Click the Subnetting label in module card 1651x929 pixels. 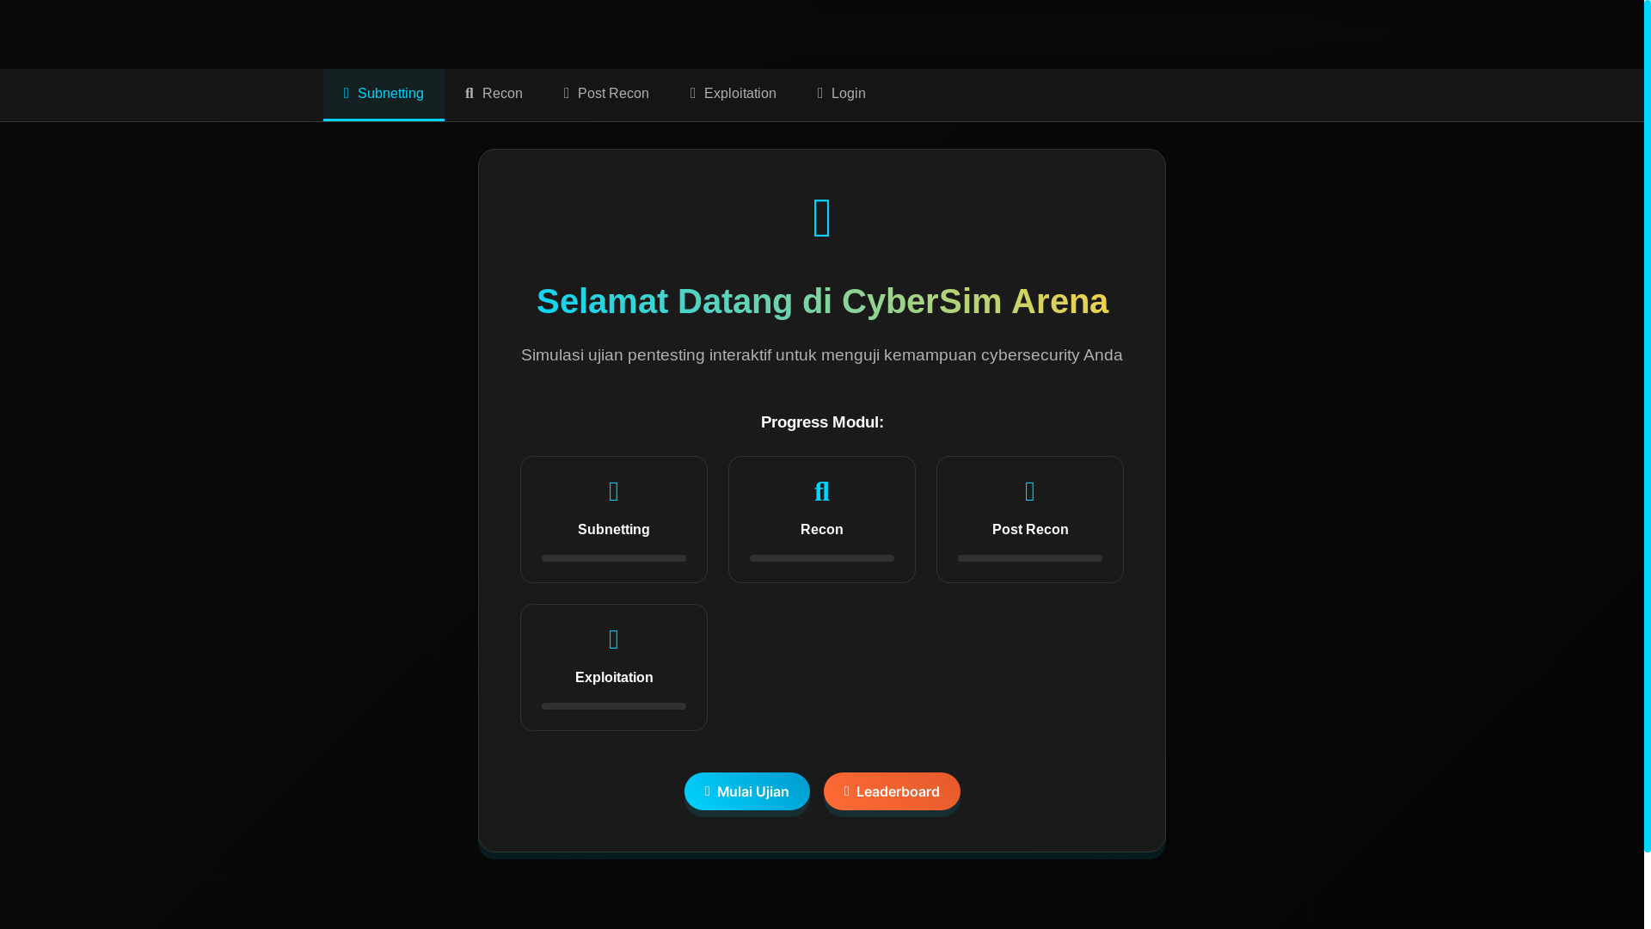pos(614,530)
